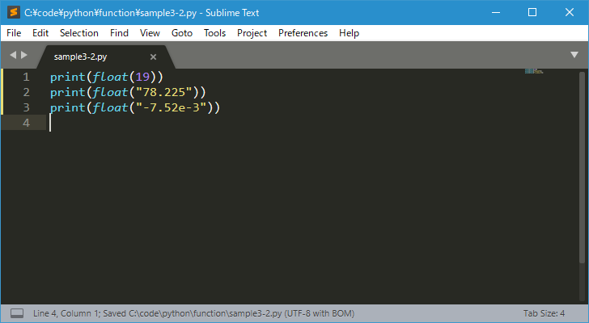Viewport: 589px width, 323px height.
Task: Open the Preferences menu
Action: coord(303,33)
